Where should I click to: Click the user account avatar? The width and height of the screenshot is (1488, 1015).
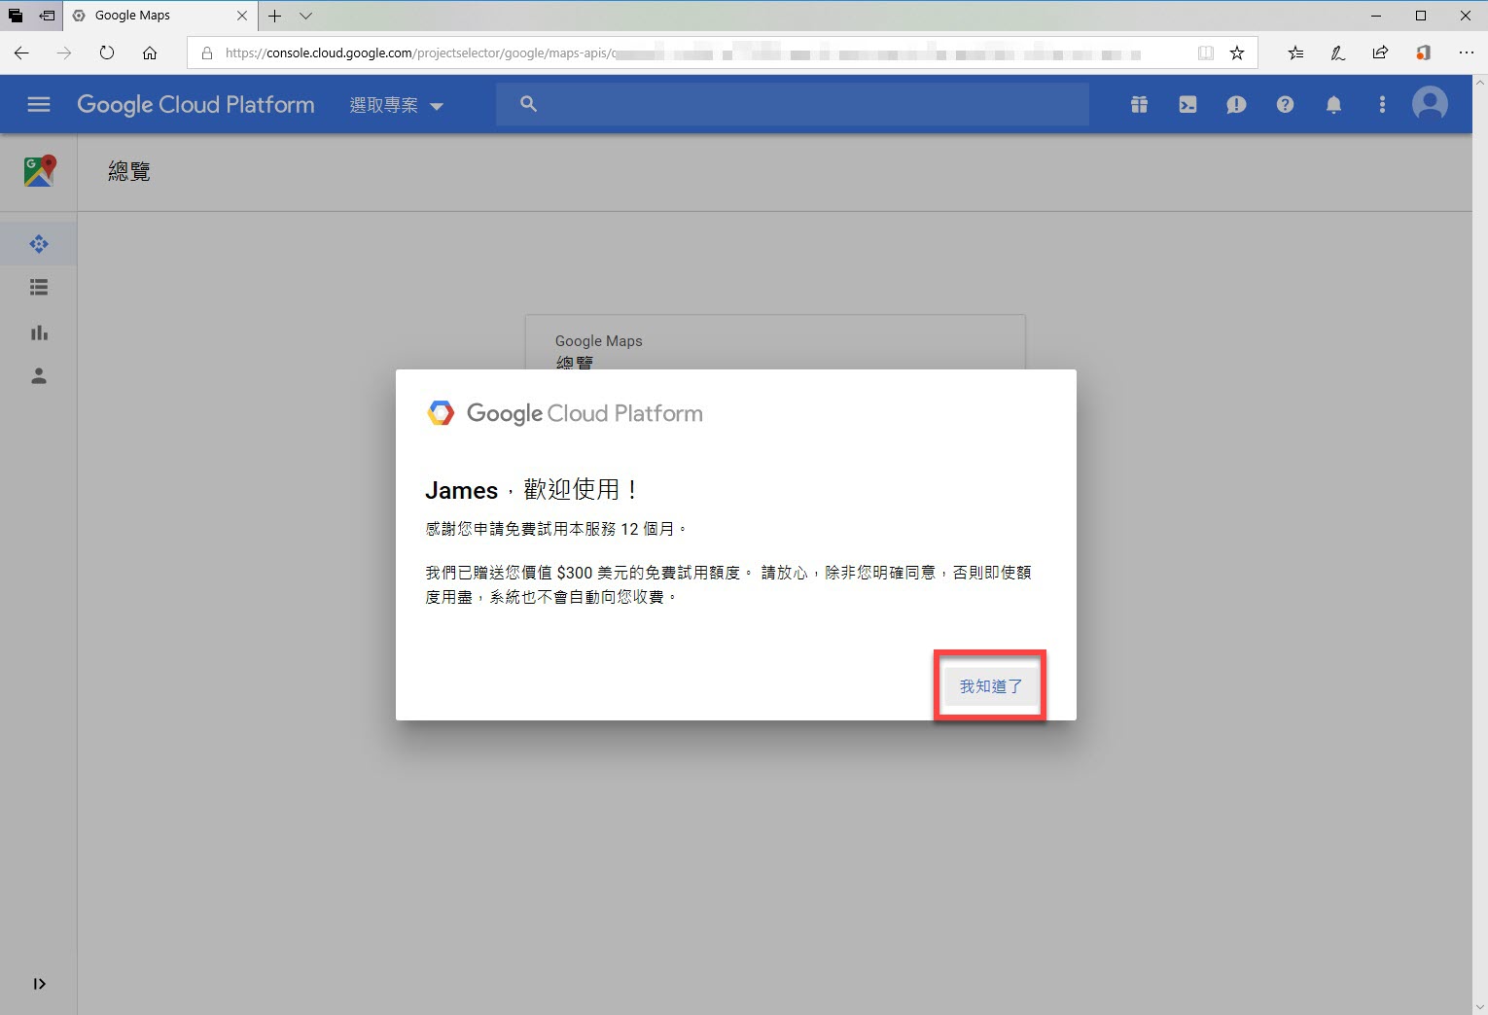(1430, 104)
